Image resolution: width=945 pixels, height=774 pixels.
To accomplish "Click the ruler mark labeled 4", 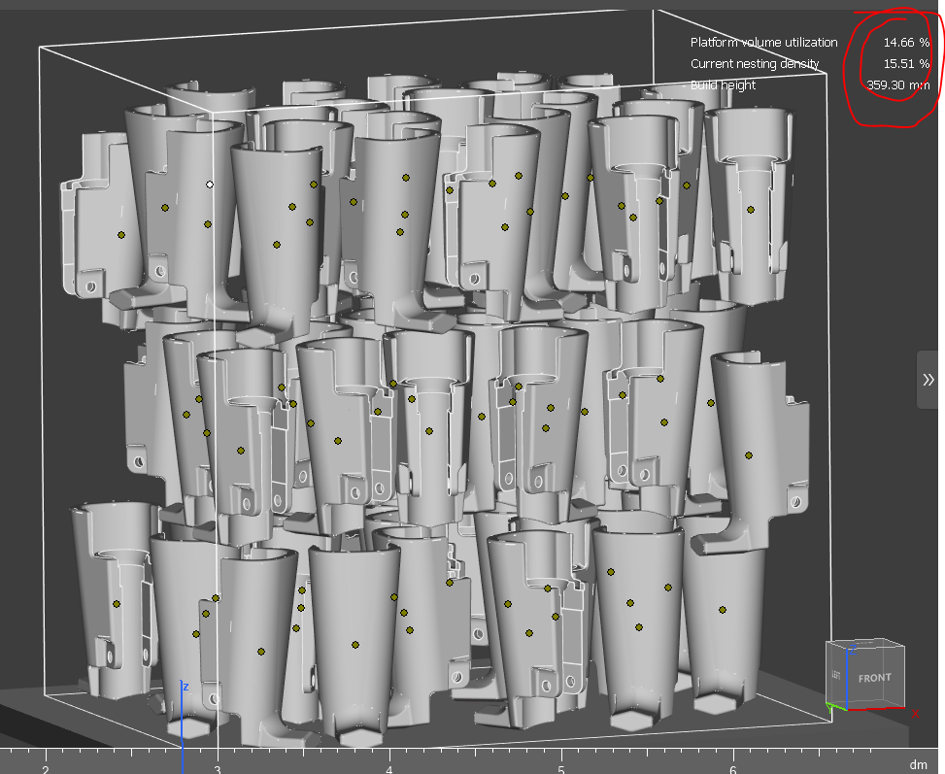I will [389, 768].
